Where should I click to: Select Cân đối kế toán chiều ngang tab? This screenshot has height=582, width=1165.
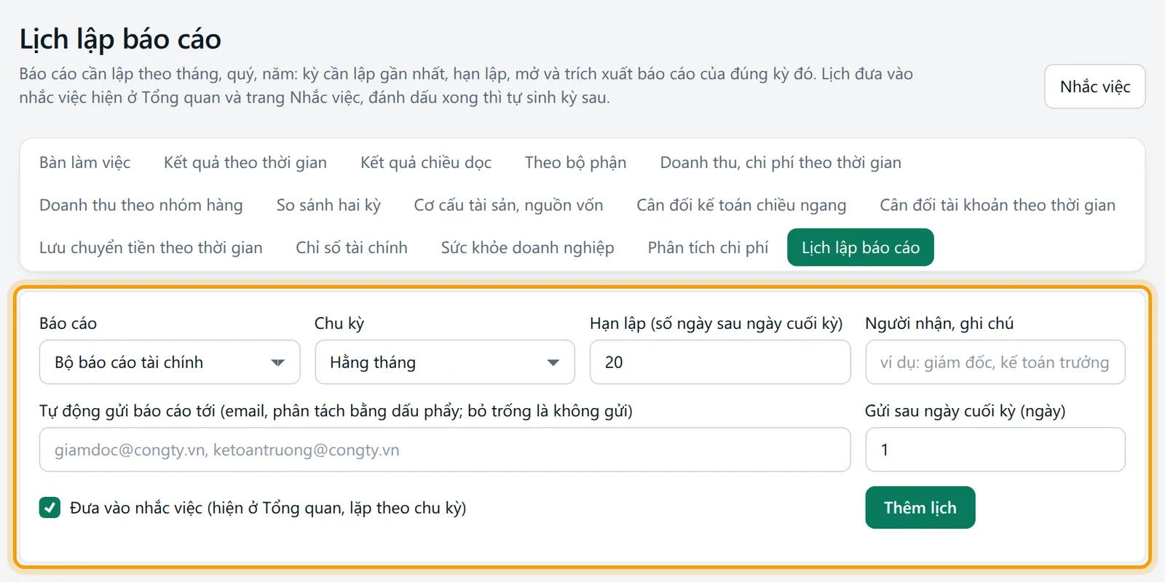click(x=741, y=205)
